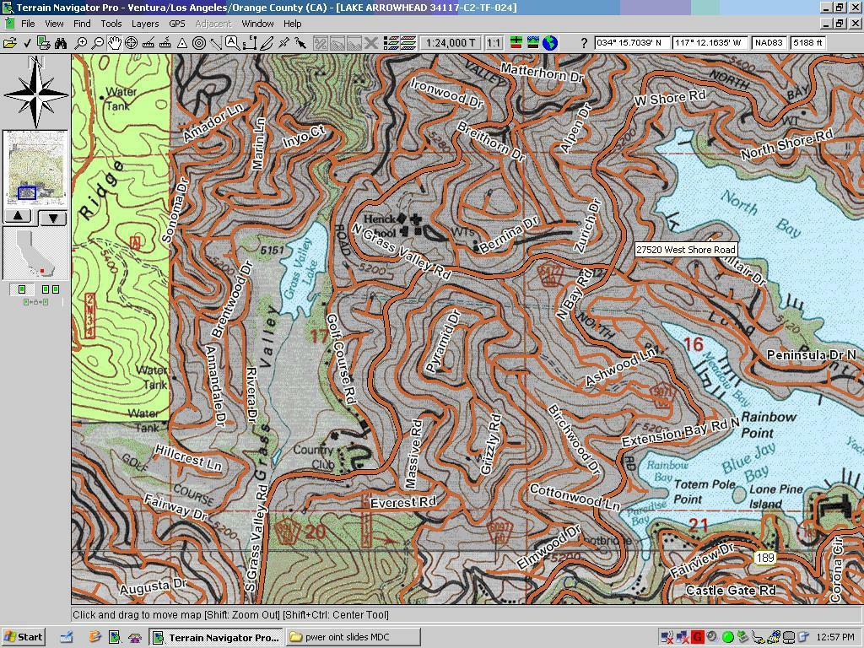Select the pushpin marker tool
The image size is (864, 648).
pos(283,43)
